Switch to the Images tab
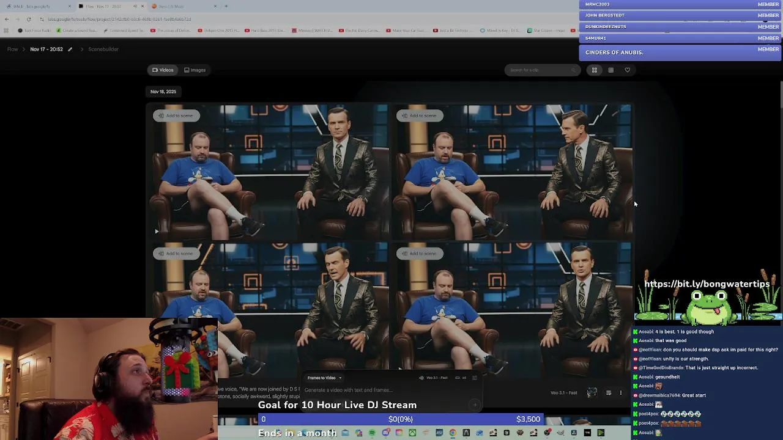 [195, 70]
